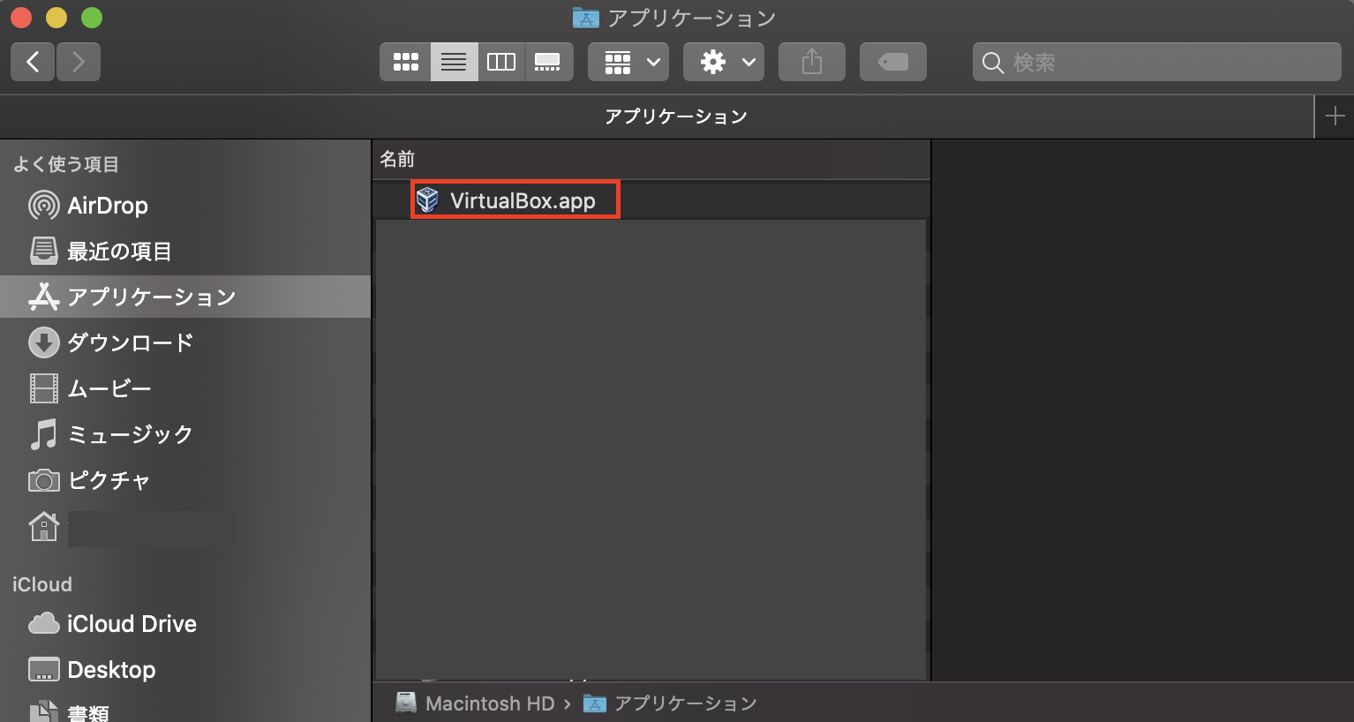Switch to icon view mode
This screenshot has height=722, width=1354.
(x=405, y=62)
